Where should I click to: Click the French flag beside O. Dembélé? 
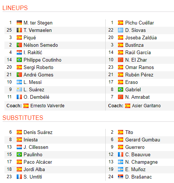[x=19, y=97]
